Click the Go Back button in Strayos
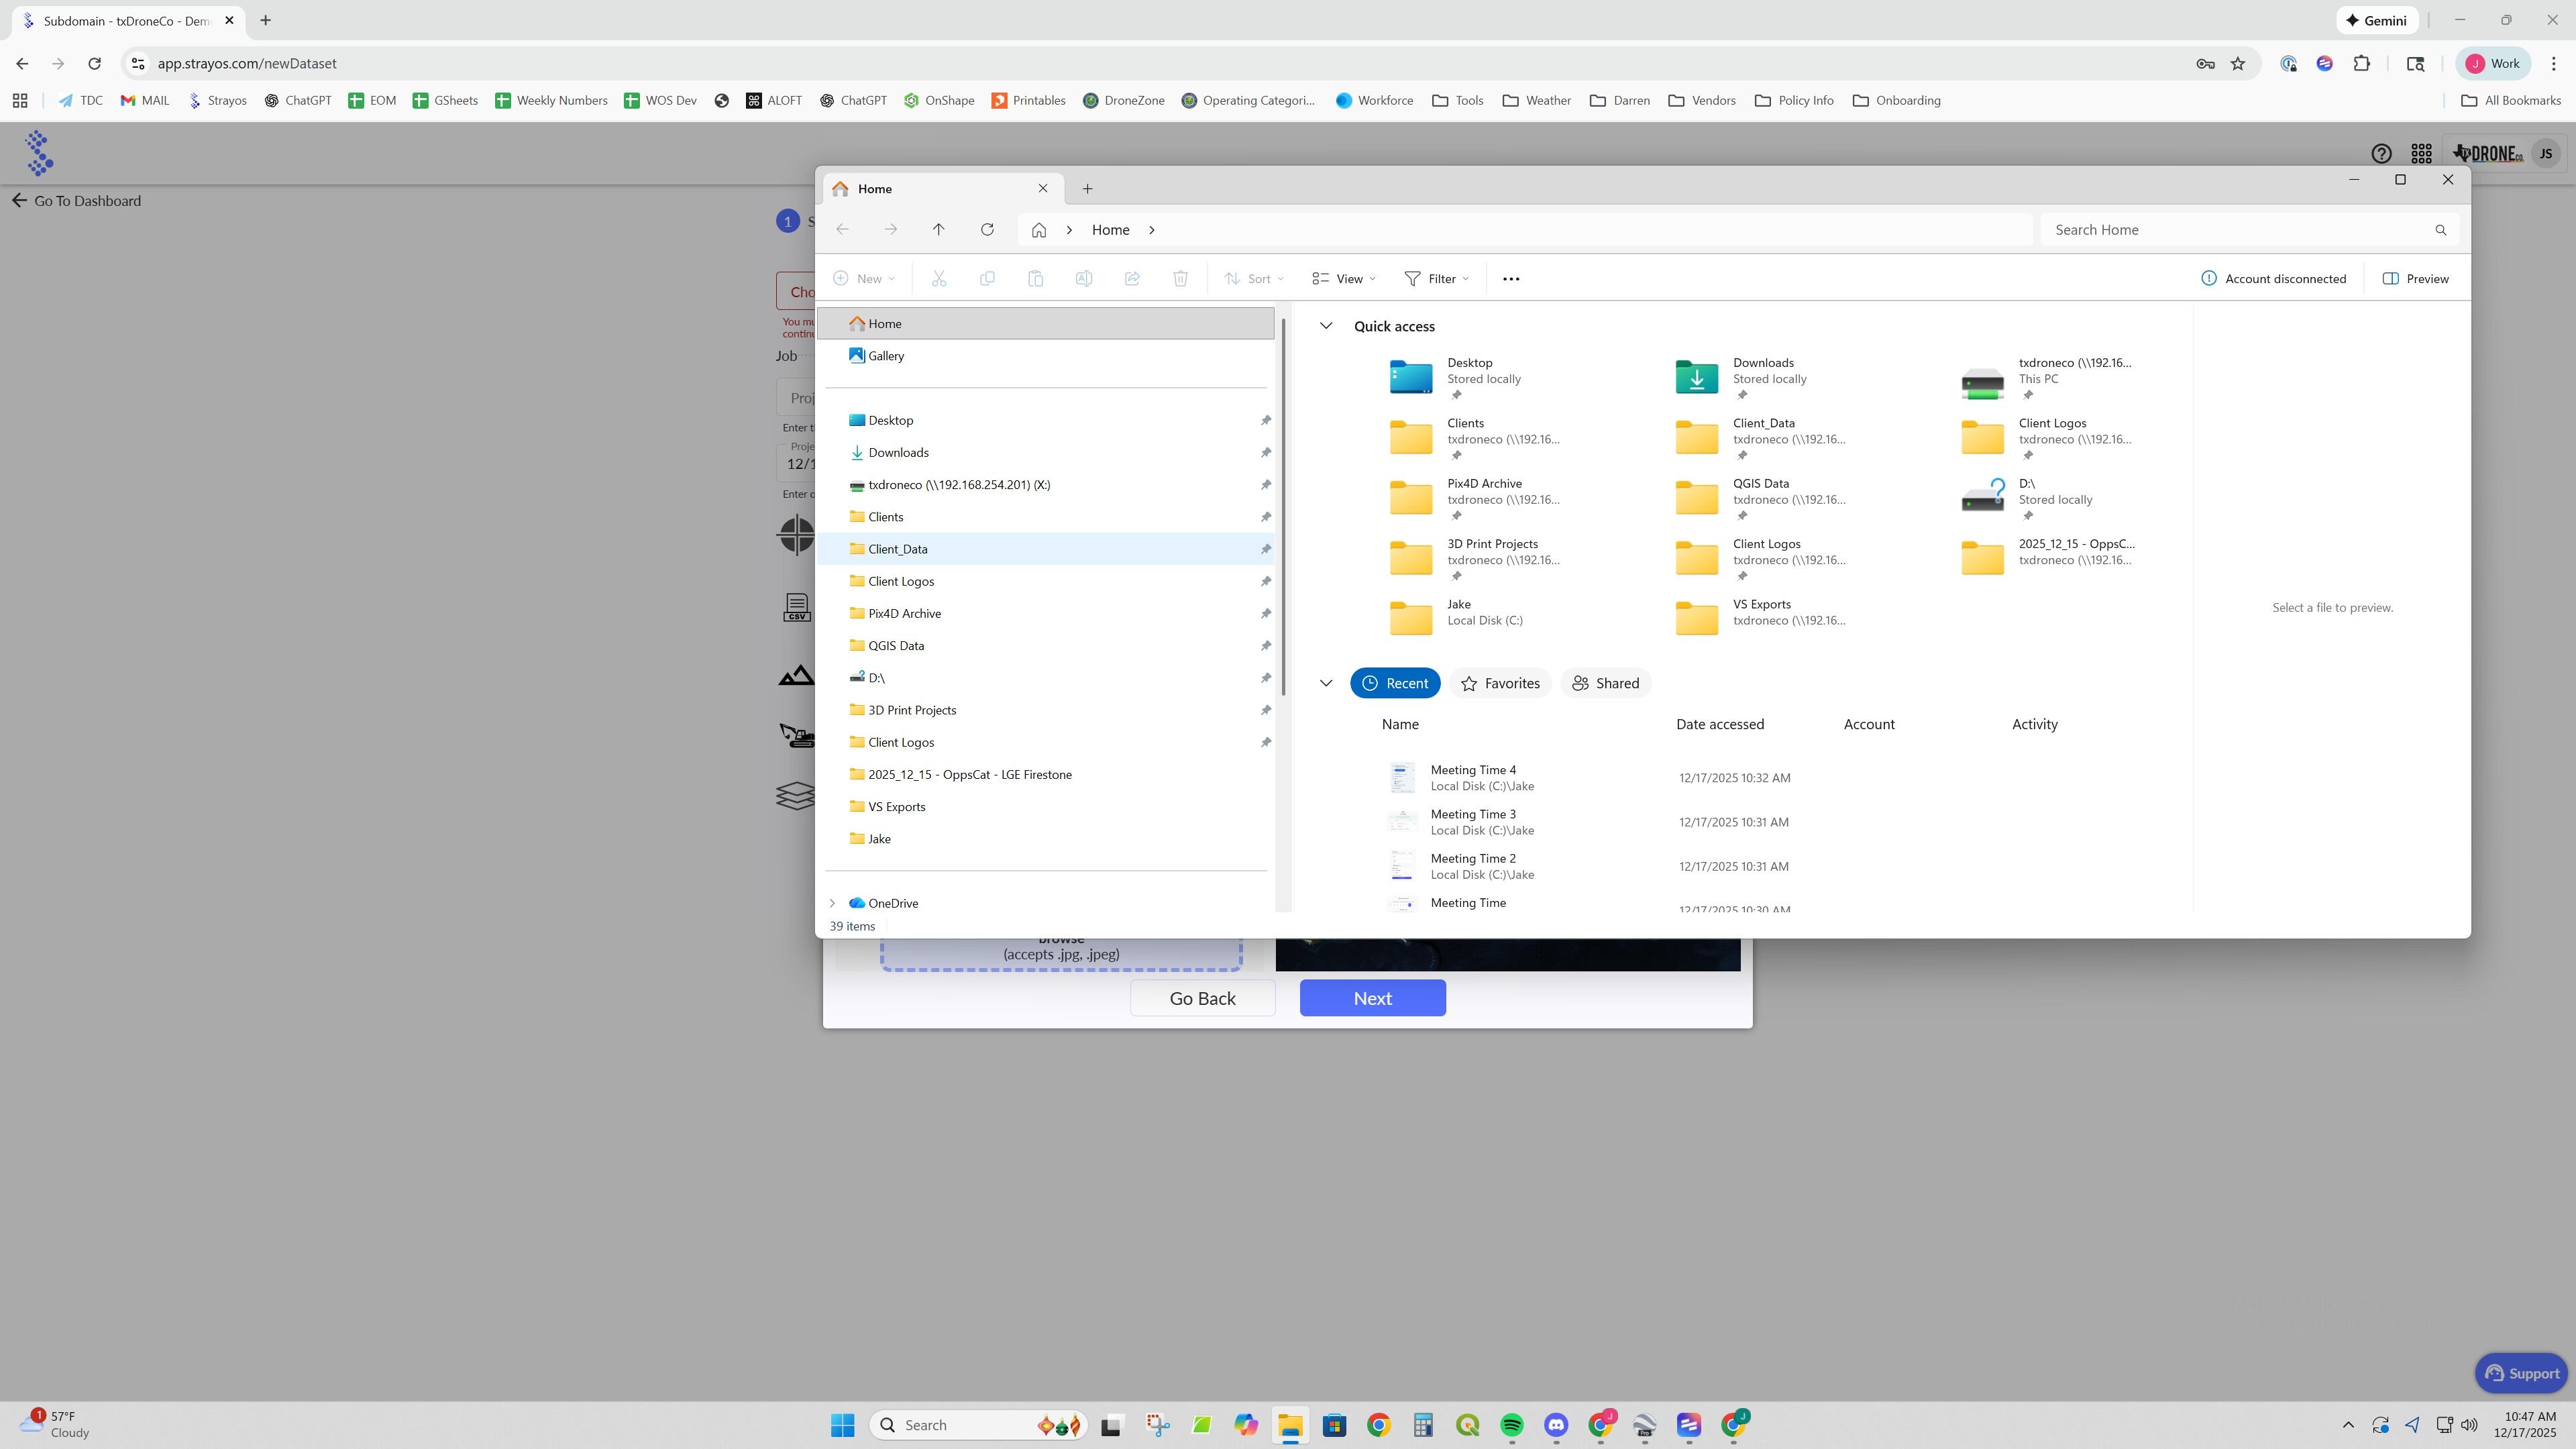The height and width of the screenshot is (1449, 2576). [x=1202, y=998]
